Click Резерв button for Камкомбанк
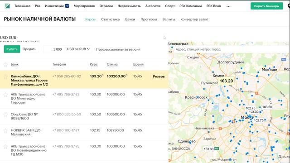 159,77
